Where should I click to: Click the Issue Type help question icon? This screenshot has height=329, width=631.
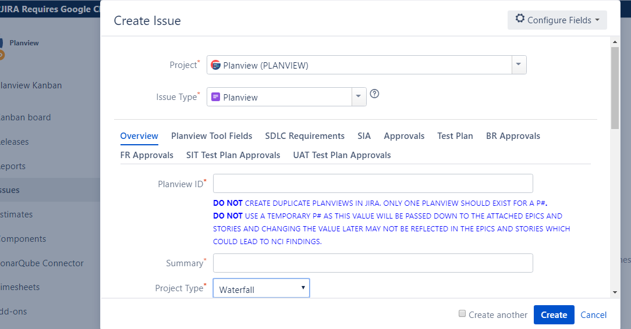(x=374, y=94)
